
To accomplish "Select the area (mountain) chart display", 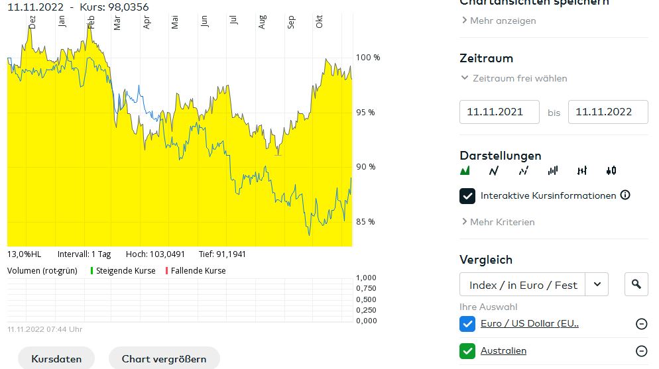I will pyautogui.click(x=465, y=171).
